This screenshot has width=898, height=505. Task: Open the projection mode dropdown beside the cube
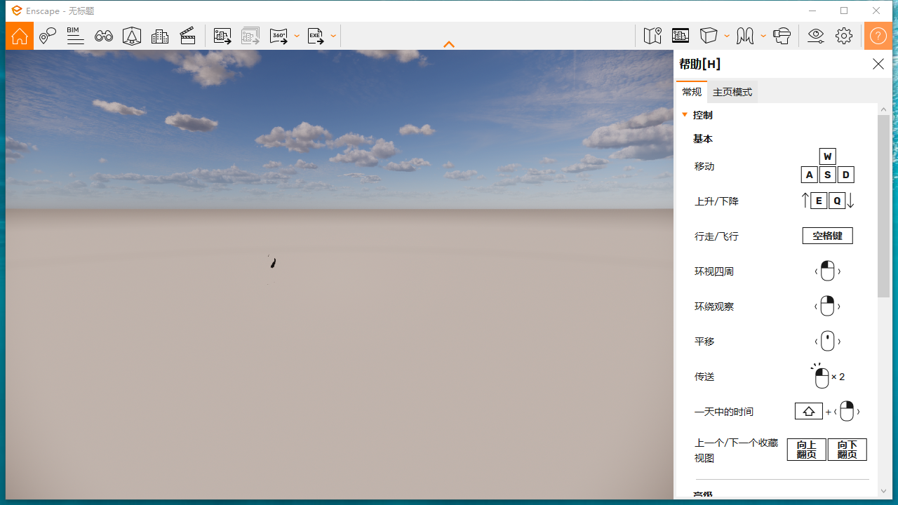727,36
